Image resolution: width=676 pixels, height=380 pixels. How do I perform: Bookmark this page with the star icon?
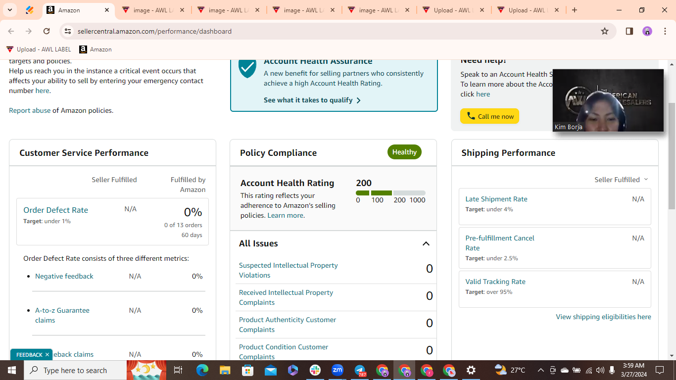coord(605,31)
